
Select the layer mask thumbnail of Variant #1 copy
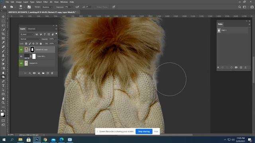32,50
